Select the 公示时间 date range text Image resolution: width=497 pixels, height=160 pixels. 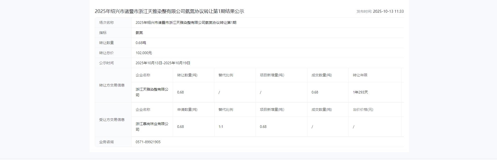tap(163, 63)
